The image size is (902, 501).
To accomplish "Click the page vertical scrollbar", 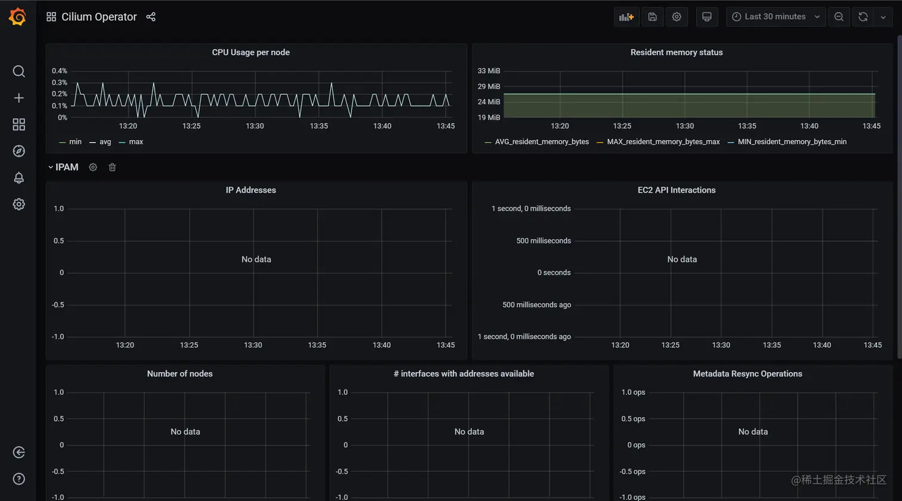I will [x=899, y=197].
